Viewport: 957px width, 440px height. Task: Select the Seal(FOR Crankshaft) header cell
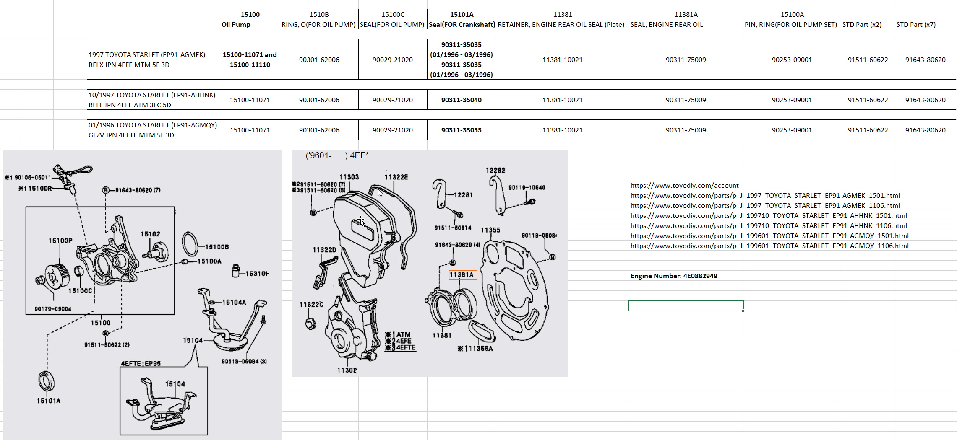click(462, 24)
